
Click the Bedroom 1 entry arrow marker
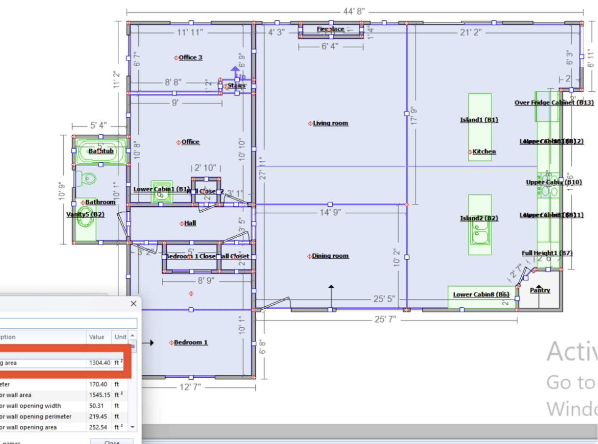(x=148, y=343)
